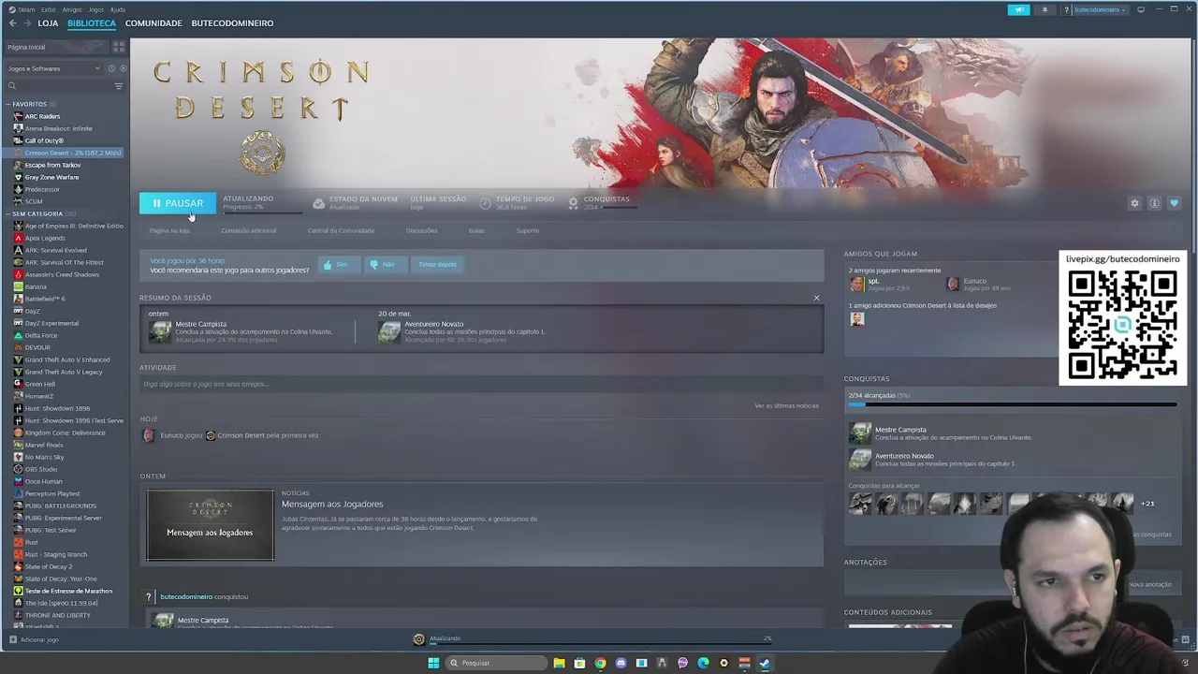Select Call of Duty in favorites
1198x674 pixels.
pos(44,140)
